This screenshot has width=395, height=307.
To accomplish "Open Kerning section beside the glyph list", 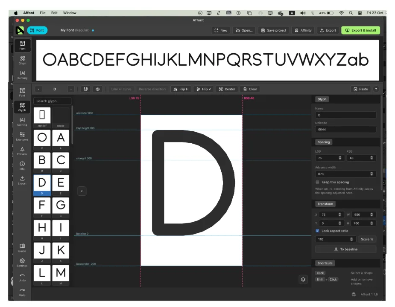I will [x=22, y=122].
